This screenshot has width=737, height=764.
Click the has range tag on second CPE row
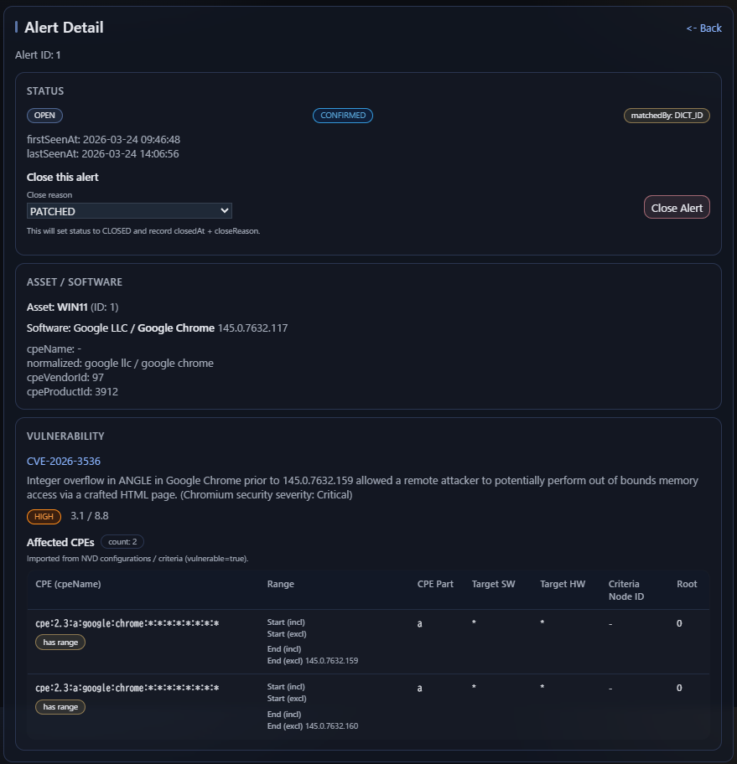pos(60,706)
